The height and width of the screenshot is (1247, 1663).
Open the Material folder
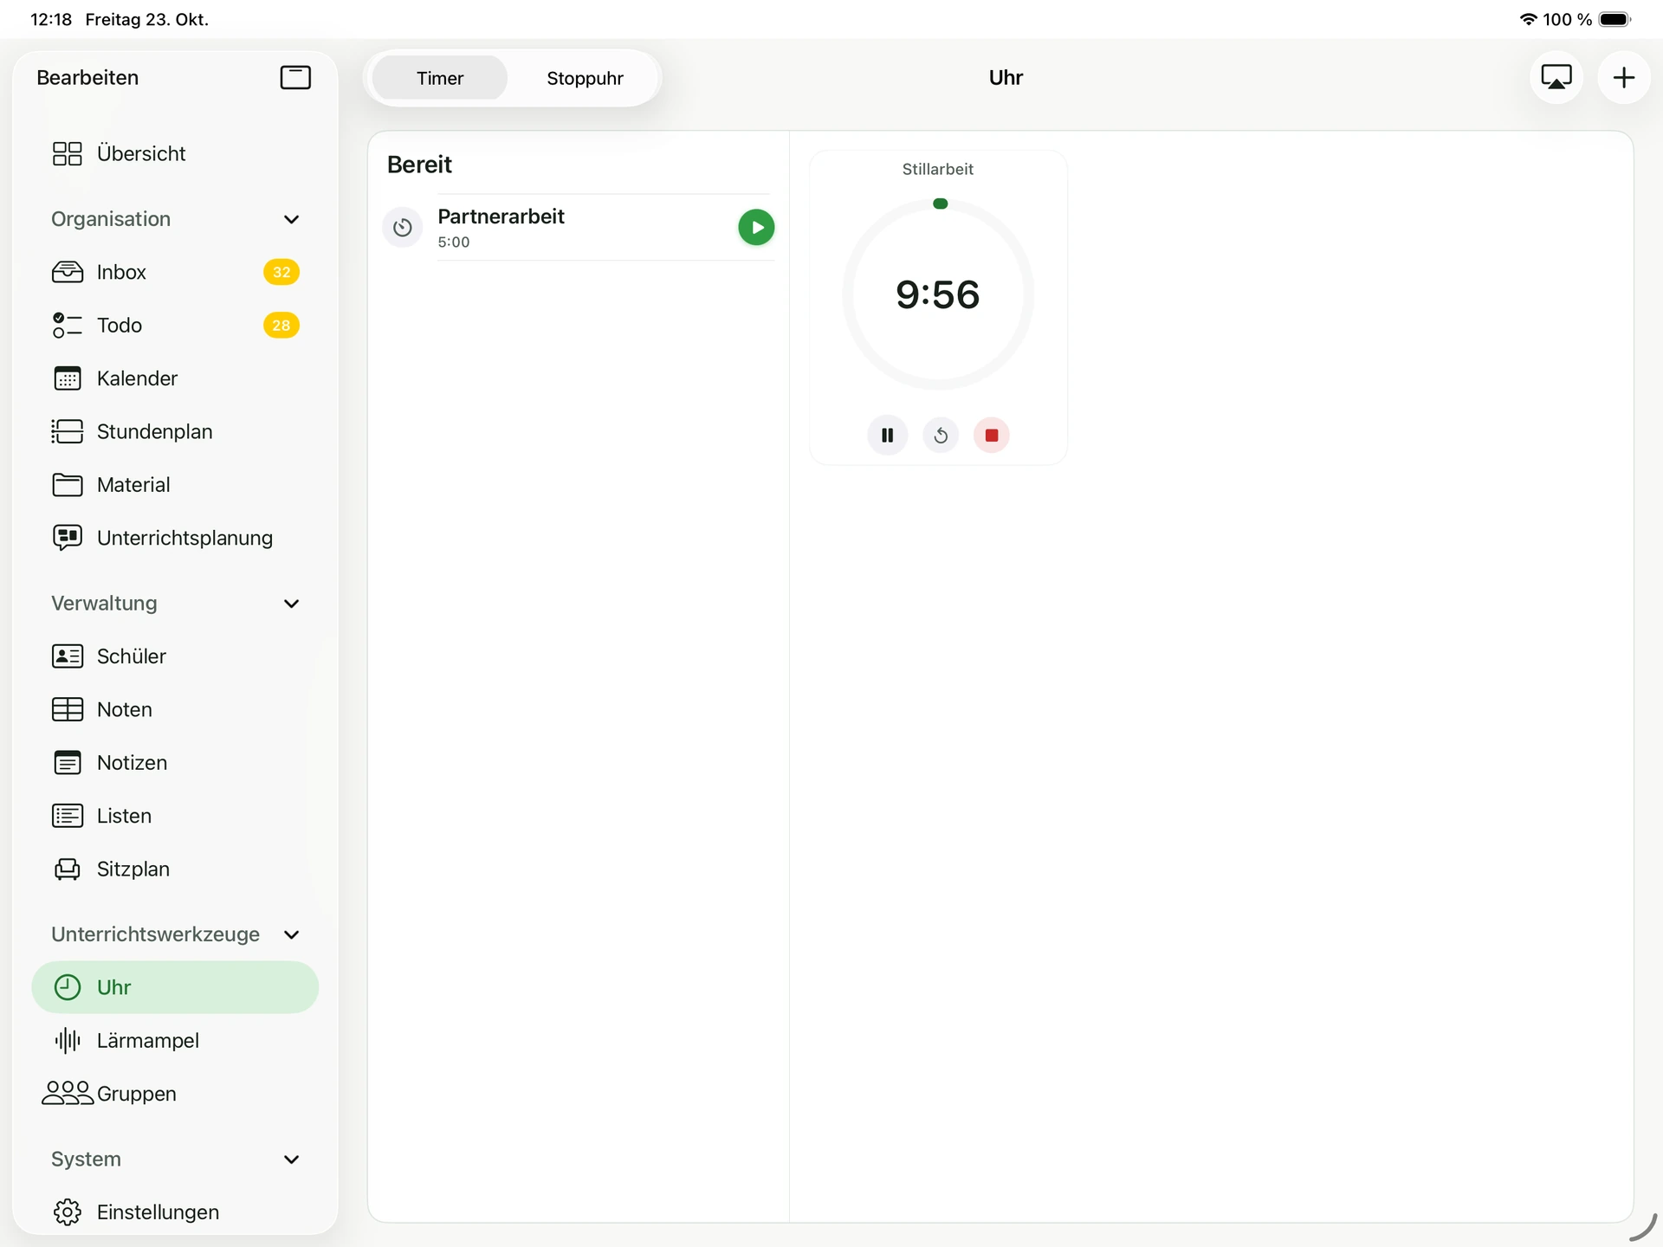(175, 485)
